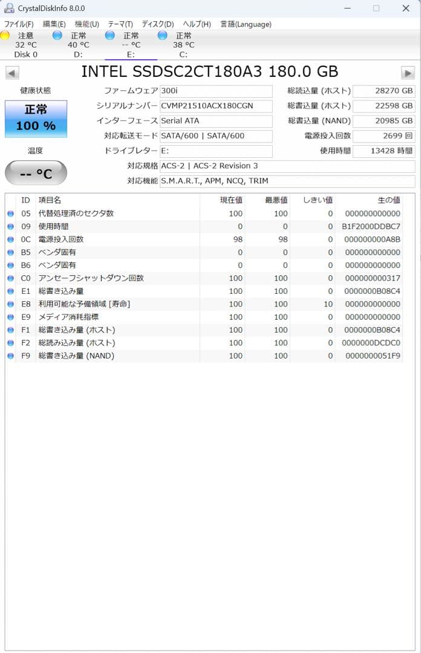Click the INTEL SSDSC2CT180A3 180.0 GB title
Image resolution: width=421 pixels, height=653 pixels.
[x=210, y=71]
